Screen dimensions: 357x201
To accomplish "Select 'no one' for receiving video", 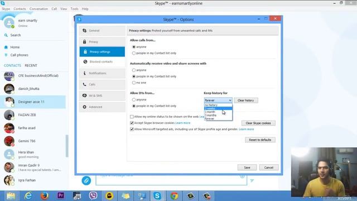I will pos(134,83).
